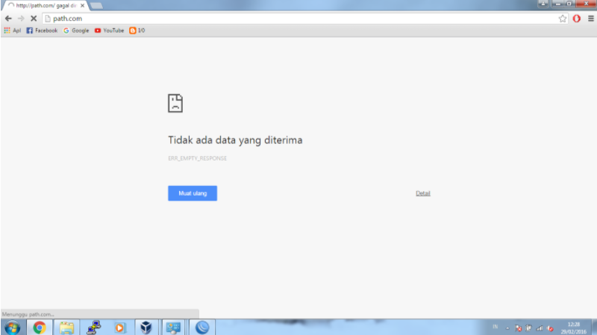Open the network computers taskbar app
This screenshot has height=335, width=597.
tap(93, 328)
